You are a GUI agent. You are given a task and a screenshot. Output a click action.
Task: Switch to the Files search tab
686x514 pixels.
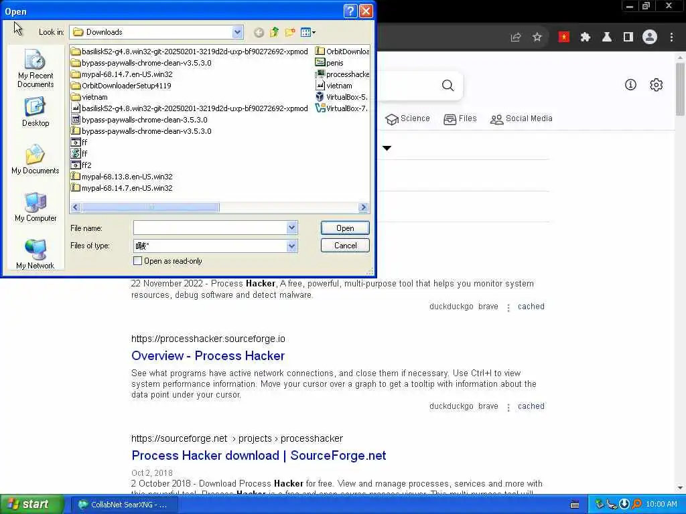coord(460,119)
